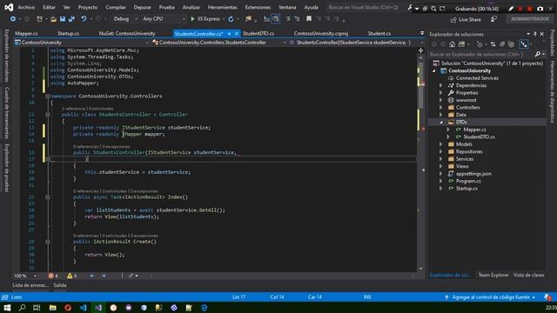Open the Compilar menu
This screenshot has height=313, width=557.
coord(116,7)
